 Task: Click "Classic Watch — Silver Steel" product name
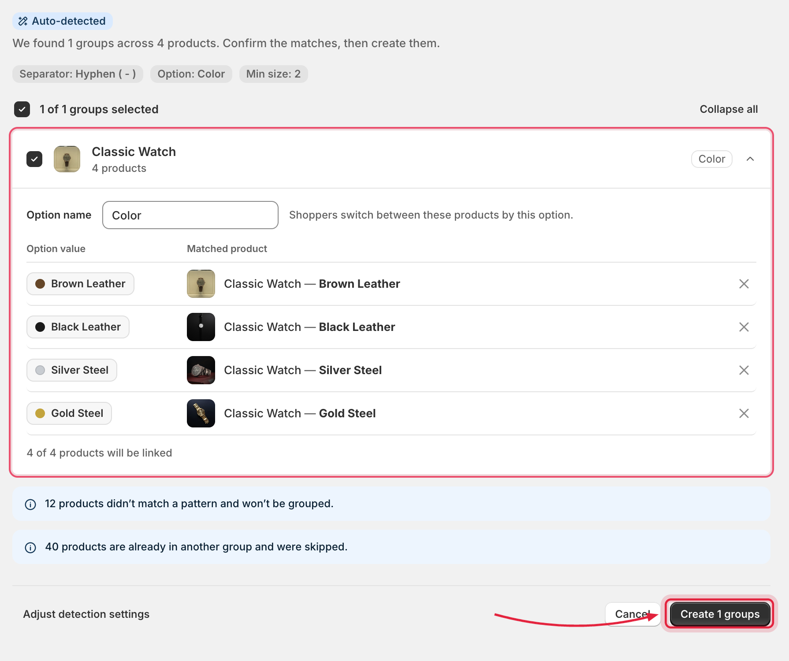(x=303, y=370)
